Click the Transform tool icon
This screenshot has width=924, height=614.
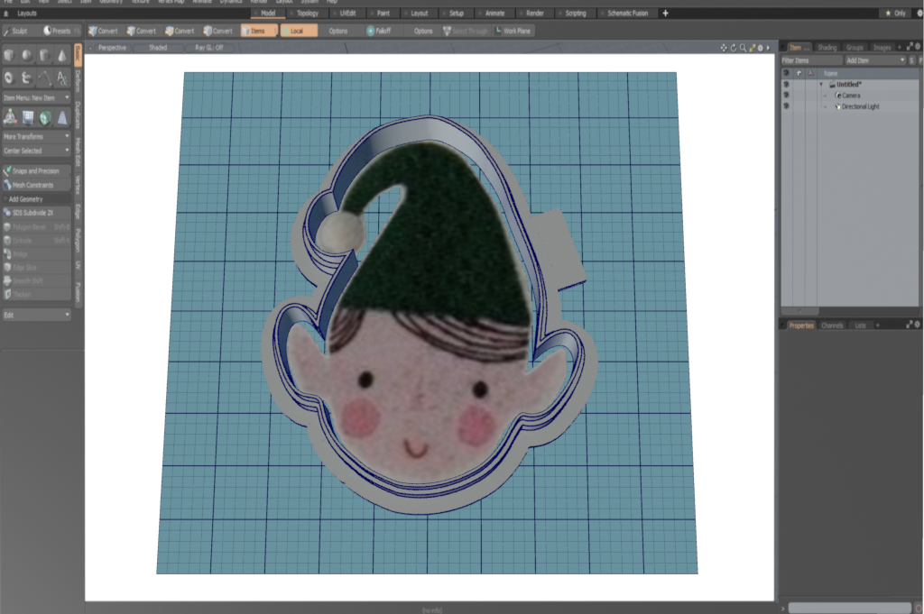[x=10, y=117]
